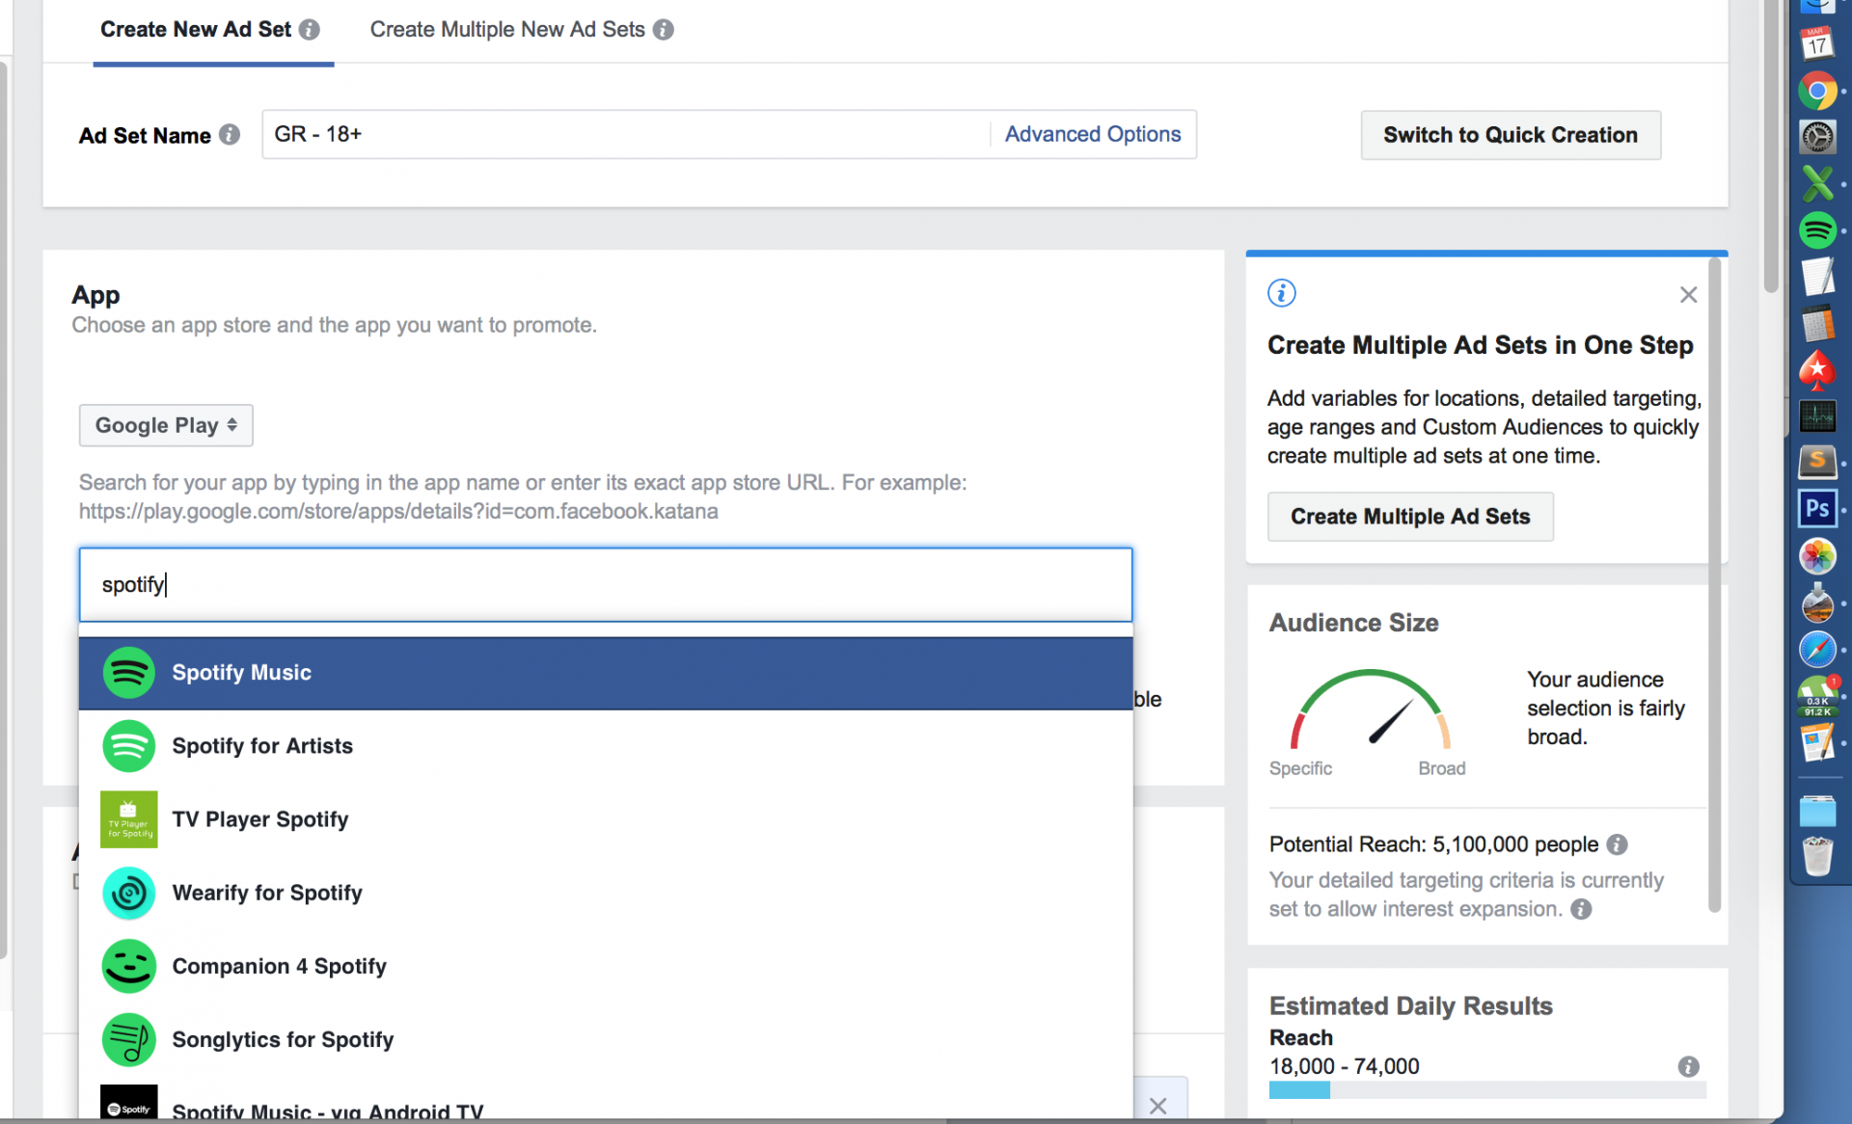Select Companion 4 Spotify from suggestions
Screen dimensions: 1852x1124
click(606, 966)
